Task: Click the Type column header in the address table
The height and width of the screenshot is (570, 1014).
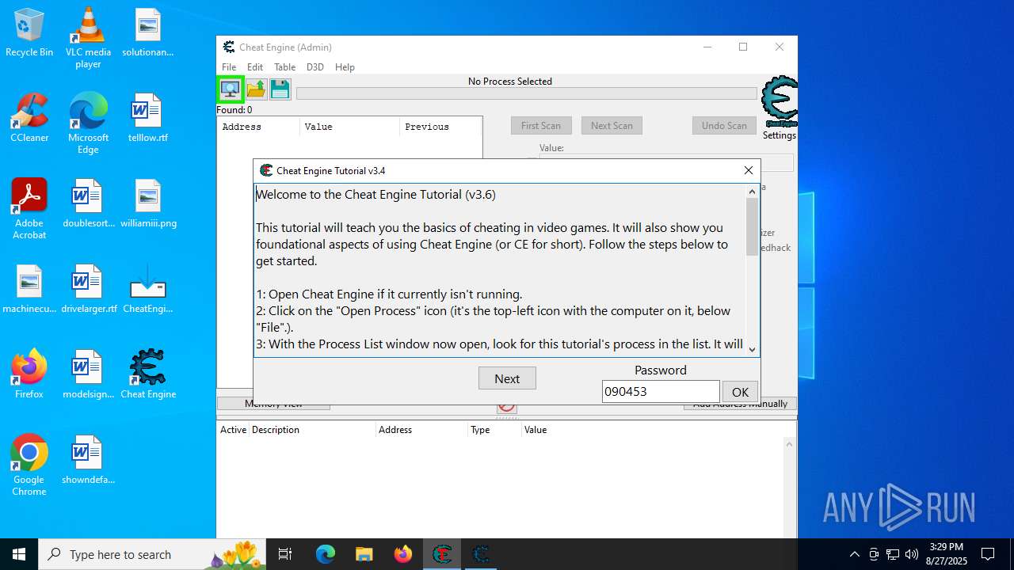Action: (495, 430)
